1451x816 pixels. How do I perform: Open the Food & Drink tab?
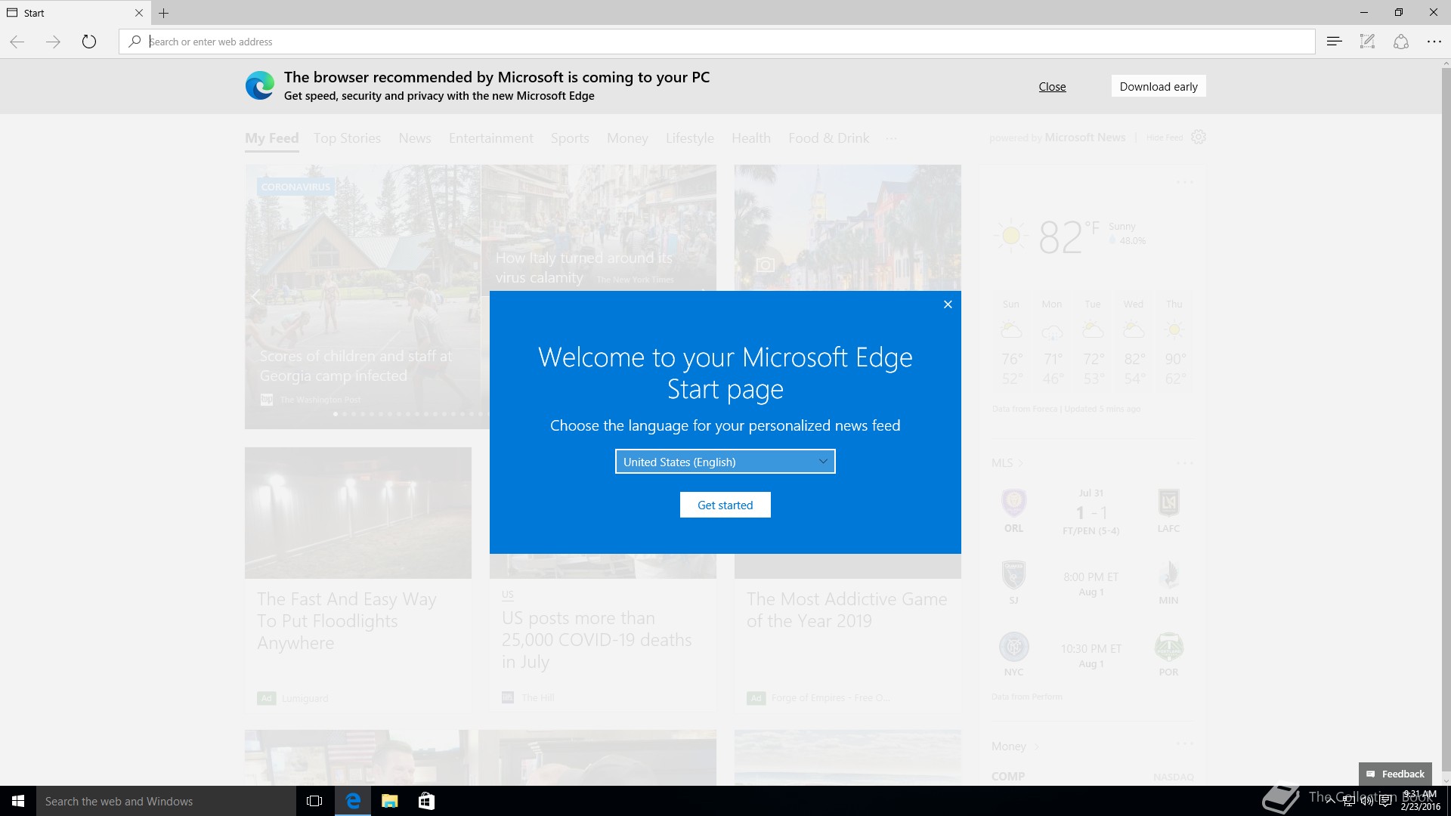pos(829,138)
